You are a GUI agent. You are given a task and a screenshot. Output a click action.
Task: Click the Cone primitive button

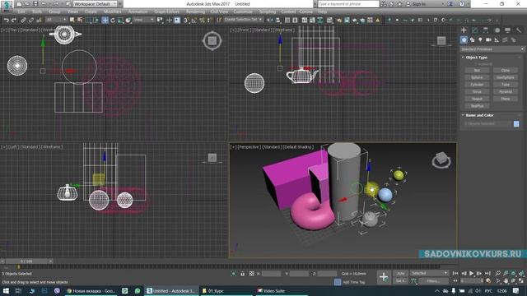coord(506,71)
